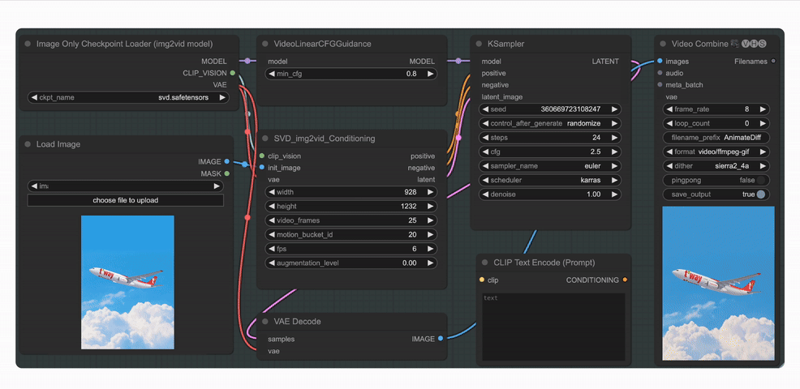Click the VAE output label on Checkpoint Loader
This screenshot has width=800, height=389.
(x=220, y=84)
